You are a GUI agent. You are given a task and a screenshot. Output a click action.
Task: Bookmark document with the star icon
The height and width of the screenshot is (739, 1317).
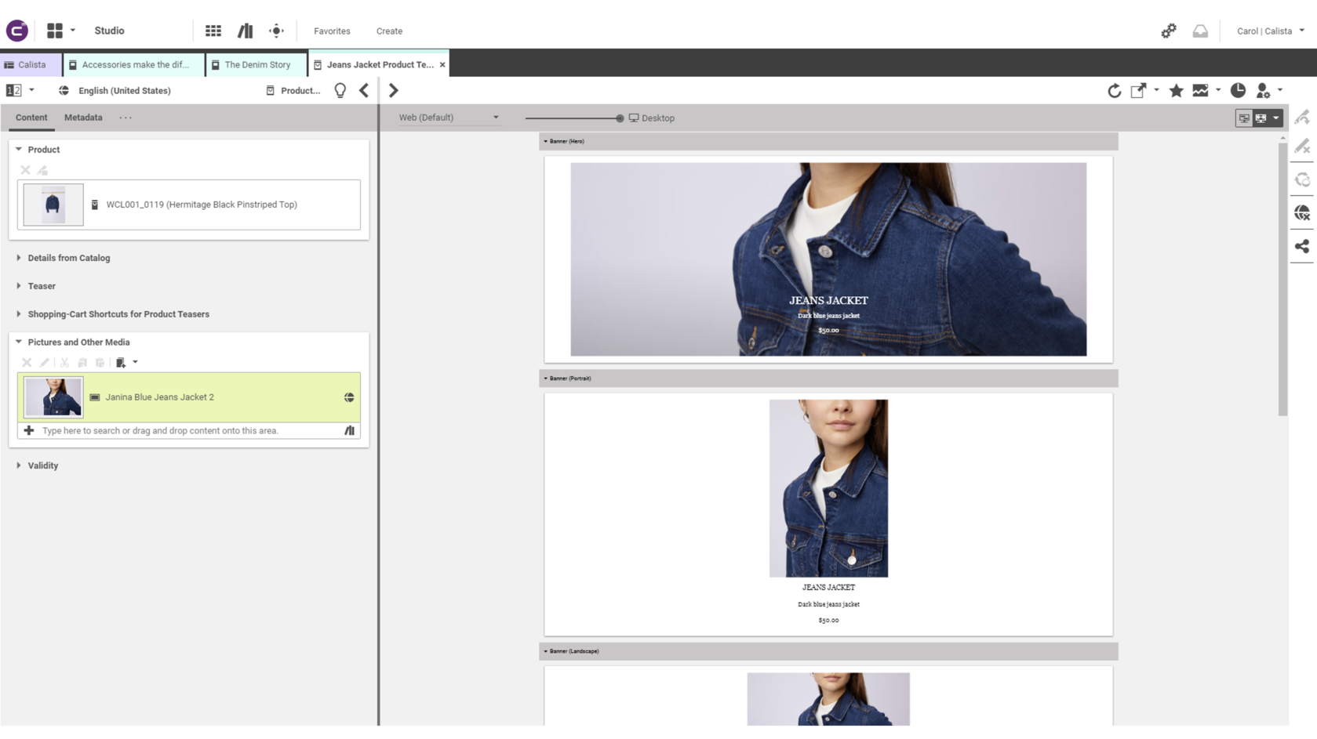[x=1176, y=90]
